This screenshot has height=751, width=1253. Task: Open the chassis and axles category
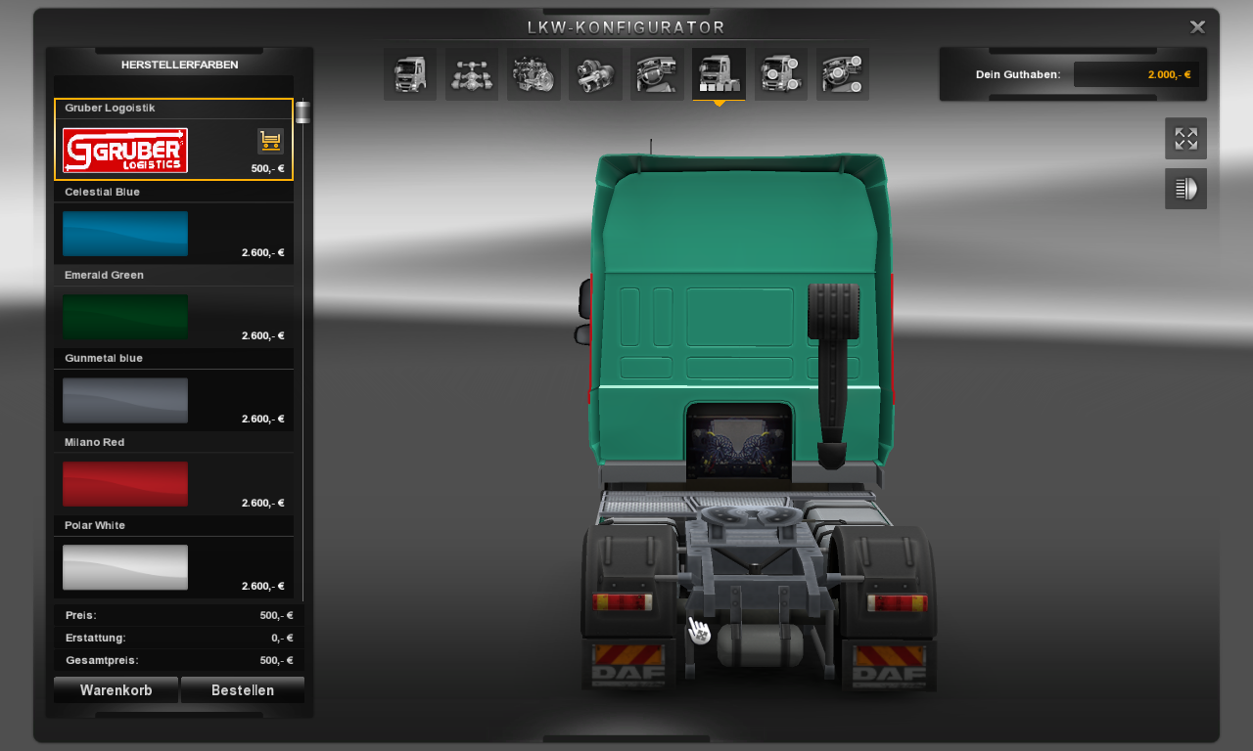[x=472, y=74]
